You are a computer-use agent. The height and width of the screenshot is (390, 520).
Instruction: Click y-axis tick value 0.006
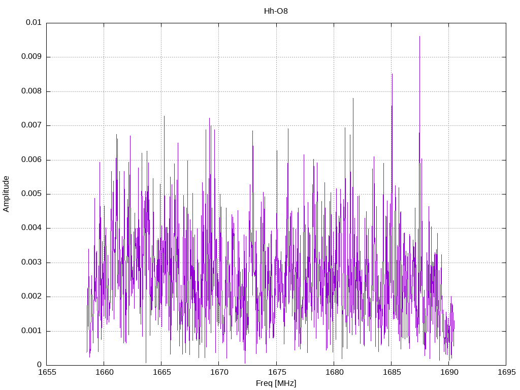[31, 160]
